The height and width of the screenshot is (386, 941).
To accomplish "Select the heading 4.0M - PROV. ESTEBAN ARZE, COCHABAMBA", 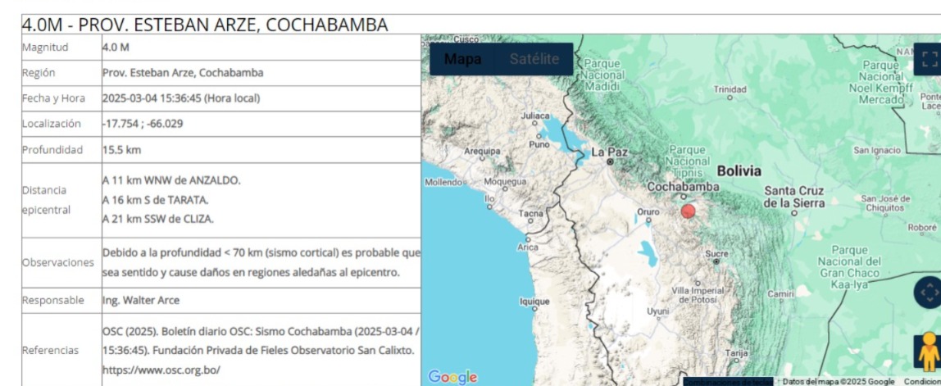I will tap(205, 25).
